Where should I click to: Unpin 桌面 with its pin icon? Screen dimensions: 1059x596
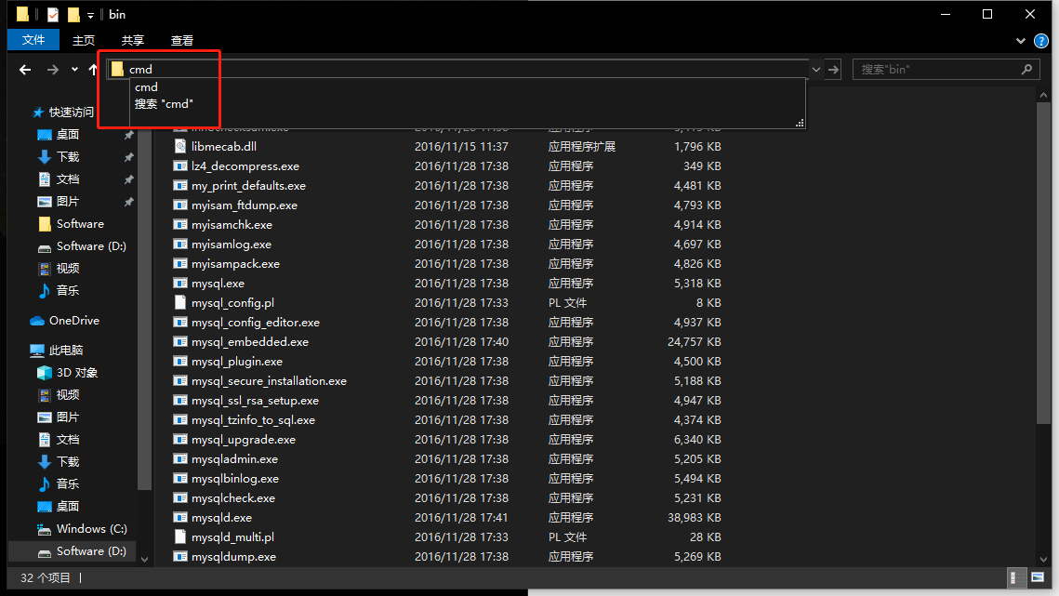[x=128, y=135]
